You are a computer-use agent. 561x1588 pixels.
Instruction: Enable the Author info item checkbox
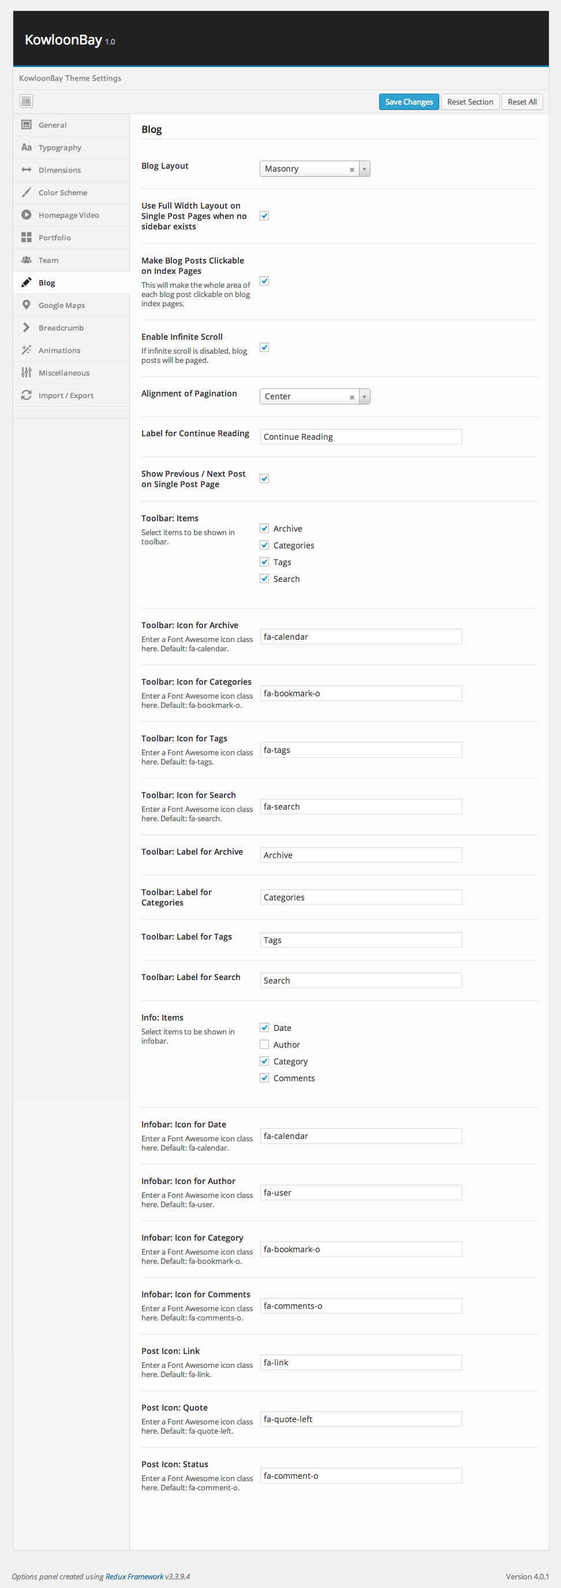point(264,1044)
